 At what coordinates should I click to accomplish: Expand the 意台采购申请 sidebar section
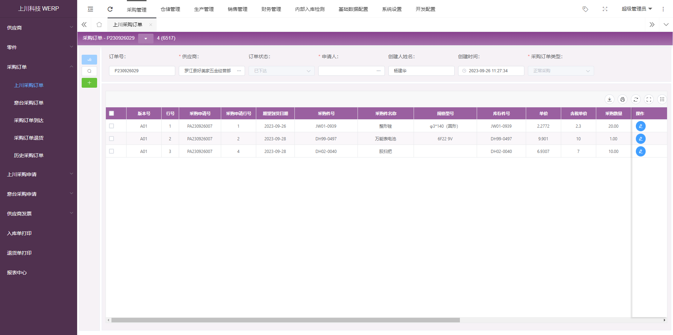(x=39, y=194)
